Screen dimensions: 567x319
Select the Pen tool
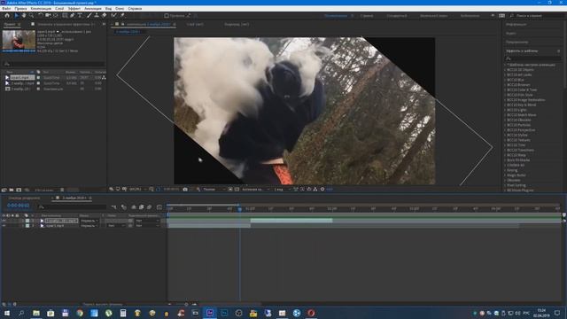coord(73,16)
